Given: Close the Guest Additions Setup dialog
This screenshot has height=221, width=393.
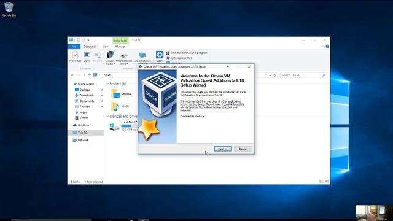Looking at the screenshot, I should click(249, 67).
